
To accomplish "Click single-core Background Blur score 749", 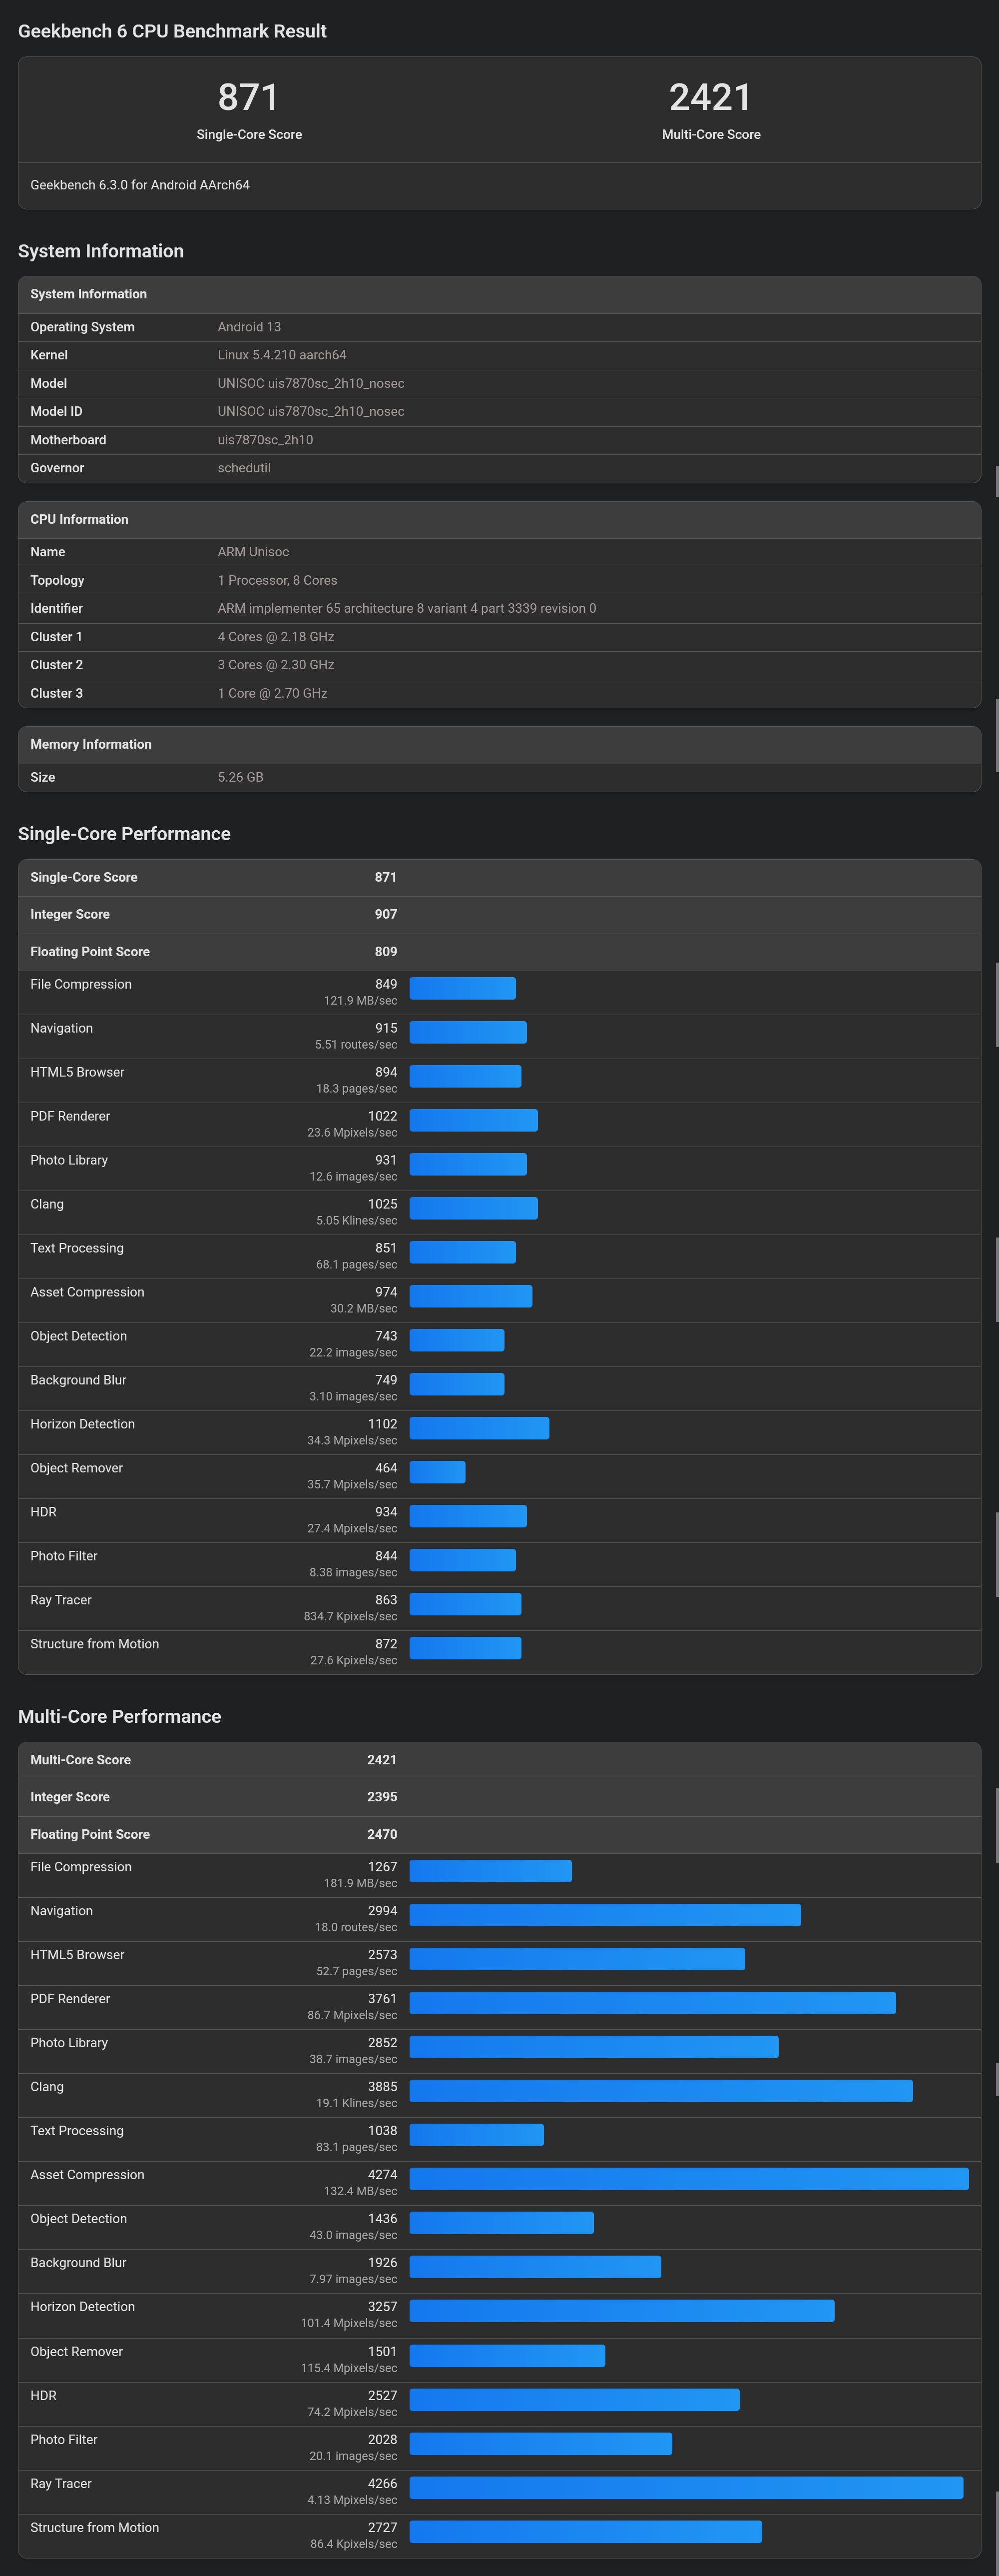I will click(x=386, y=1380).
